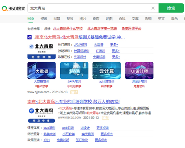This screenshot has width=185, height=148.
Task: Switch to the 资讯 tab
Action: (x=44, y=18)
